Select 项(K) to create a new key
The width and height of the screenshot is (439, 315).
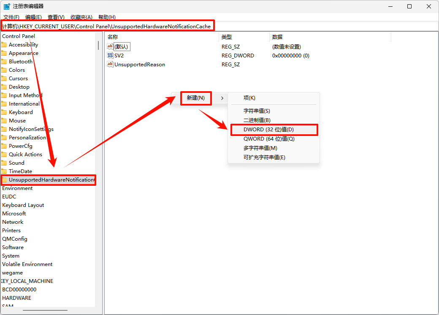coord(249,98)
